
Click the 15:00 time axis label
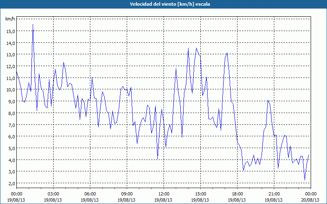click(200, 194)
